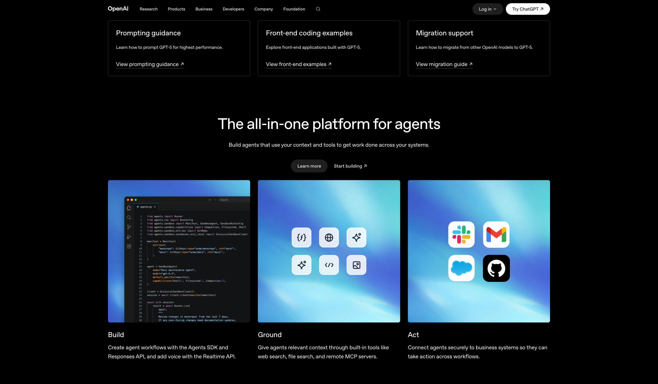
Task: Open the Foundation menu
Action: pyautogui.click(x=294, y=9)
